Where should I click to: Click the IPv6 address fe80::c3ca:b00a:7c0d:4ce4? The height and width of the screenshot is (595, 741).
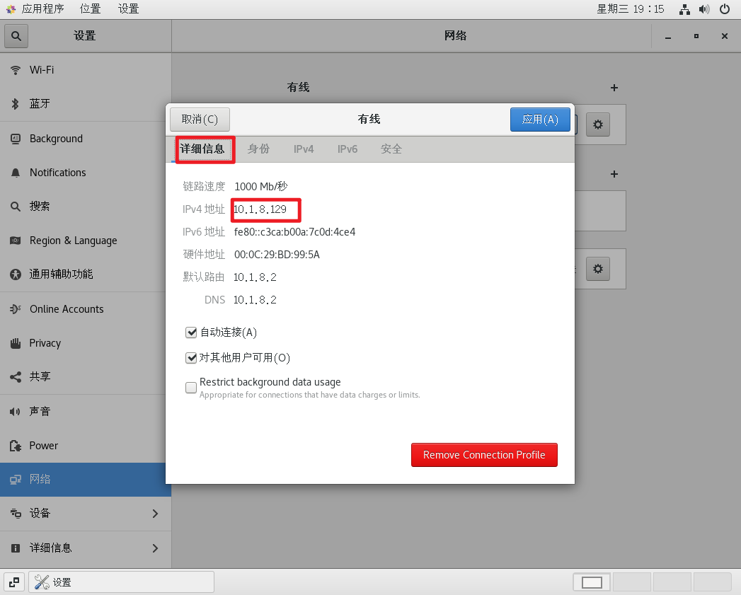point(295,232)
